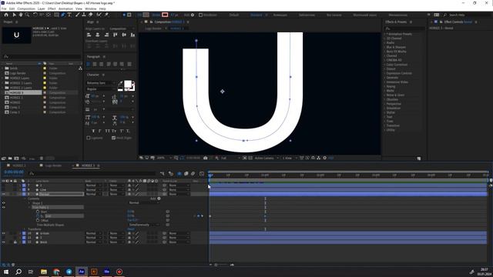Switch to the Logo Render timeline tab
The height and width of the screenshot is (277, 493).
click(53, 165)
